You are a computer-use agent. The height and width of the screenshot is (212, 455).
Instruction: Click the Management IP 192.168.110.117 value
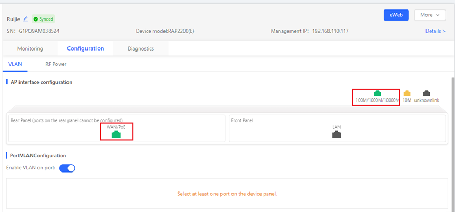click(330, 31)
